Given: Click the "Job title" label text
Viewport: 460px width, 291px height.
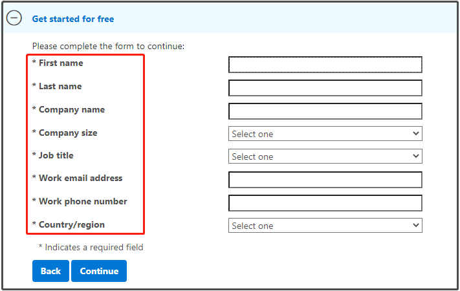Looking at the screenshot, I should [x=56, y=155].
